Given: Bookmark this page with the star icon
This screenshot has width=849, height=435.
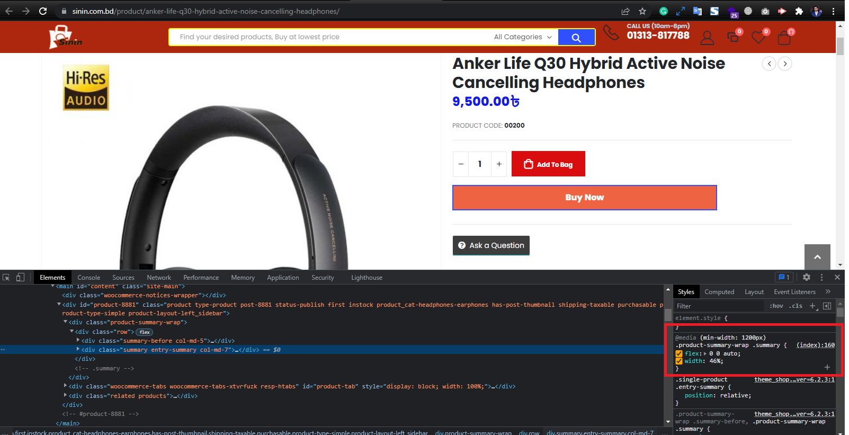Looking at the screenshot, I should click(x=642, y=11).
